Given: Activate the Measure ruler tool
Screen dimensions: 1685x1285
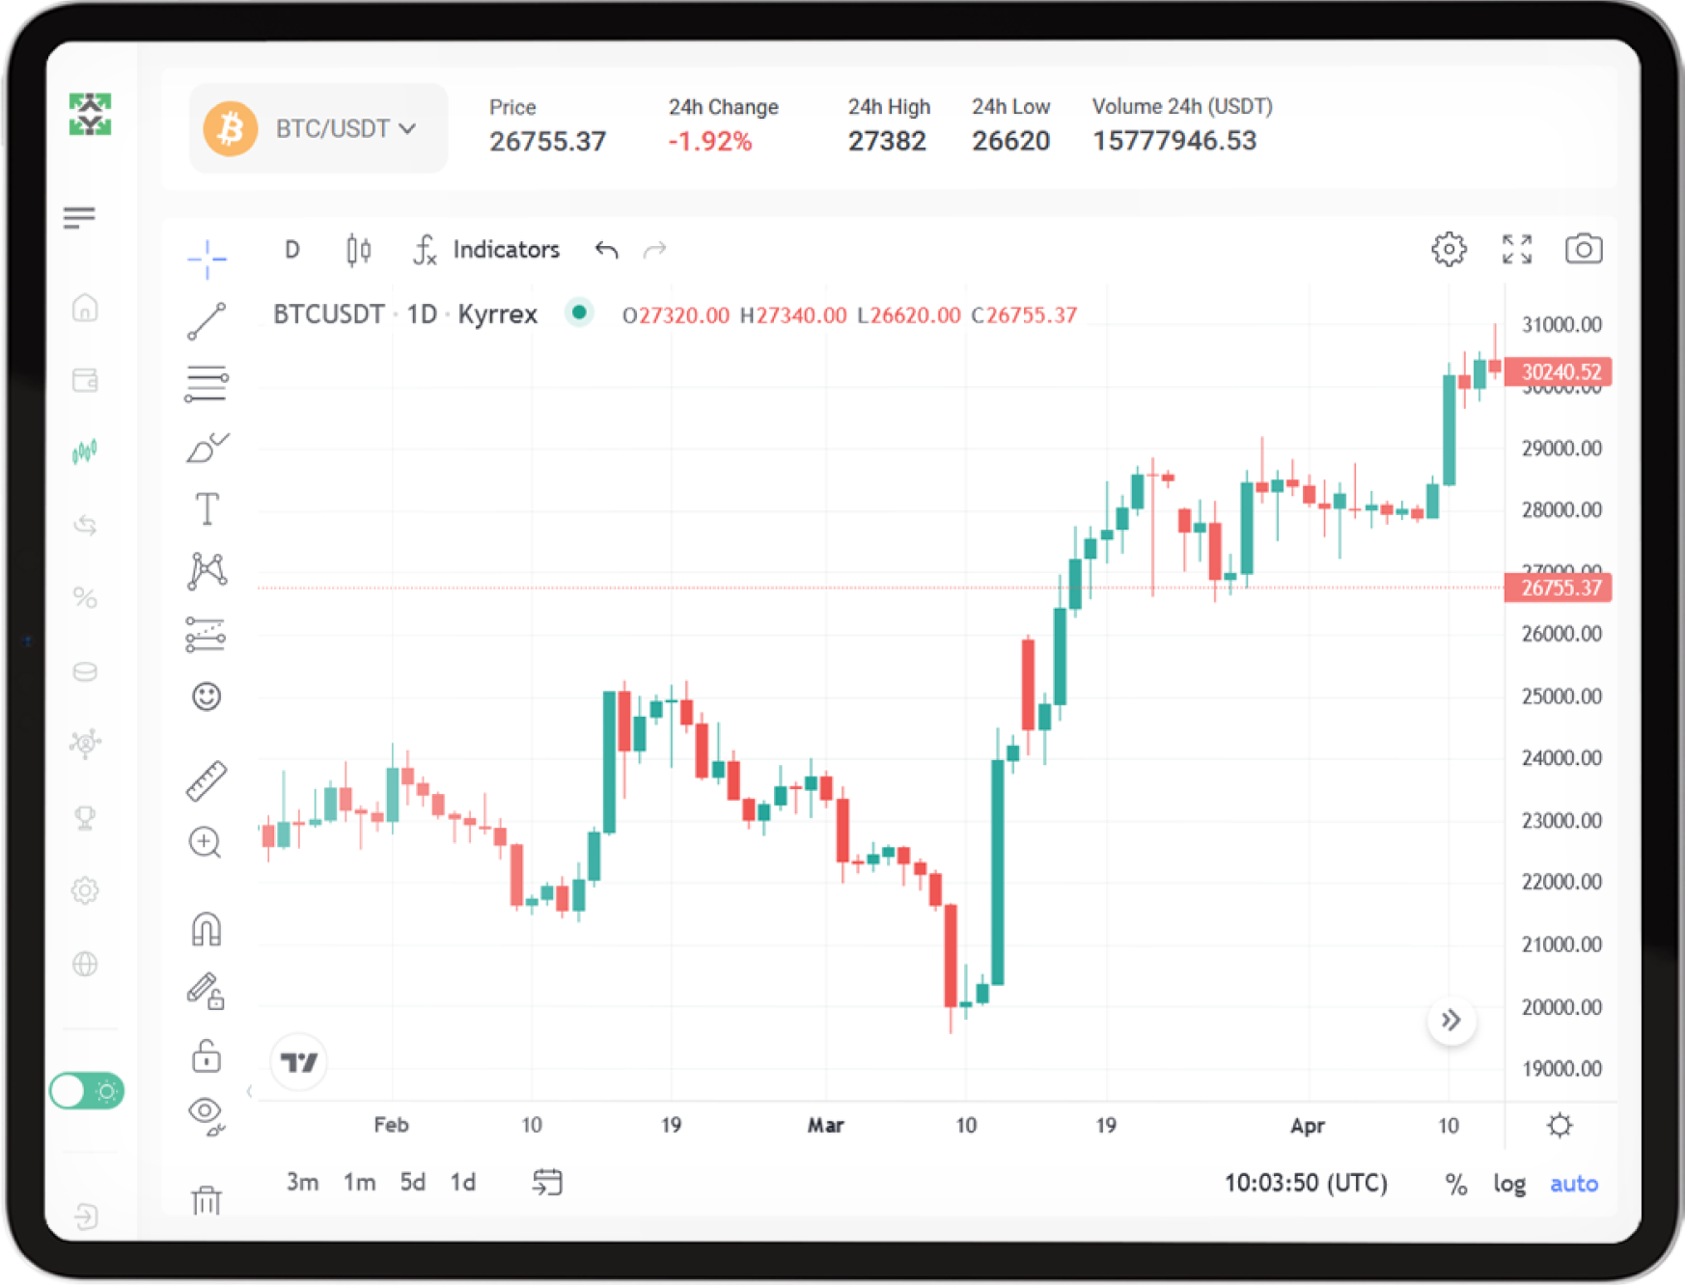Looking at the screenshot, I should (x=207, y=778).
